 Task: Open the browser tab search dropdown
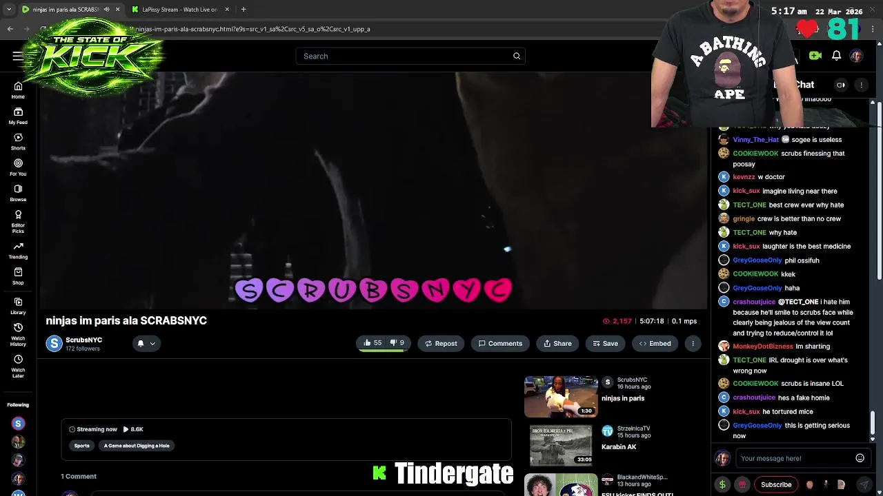9,10
